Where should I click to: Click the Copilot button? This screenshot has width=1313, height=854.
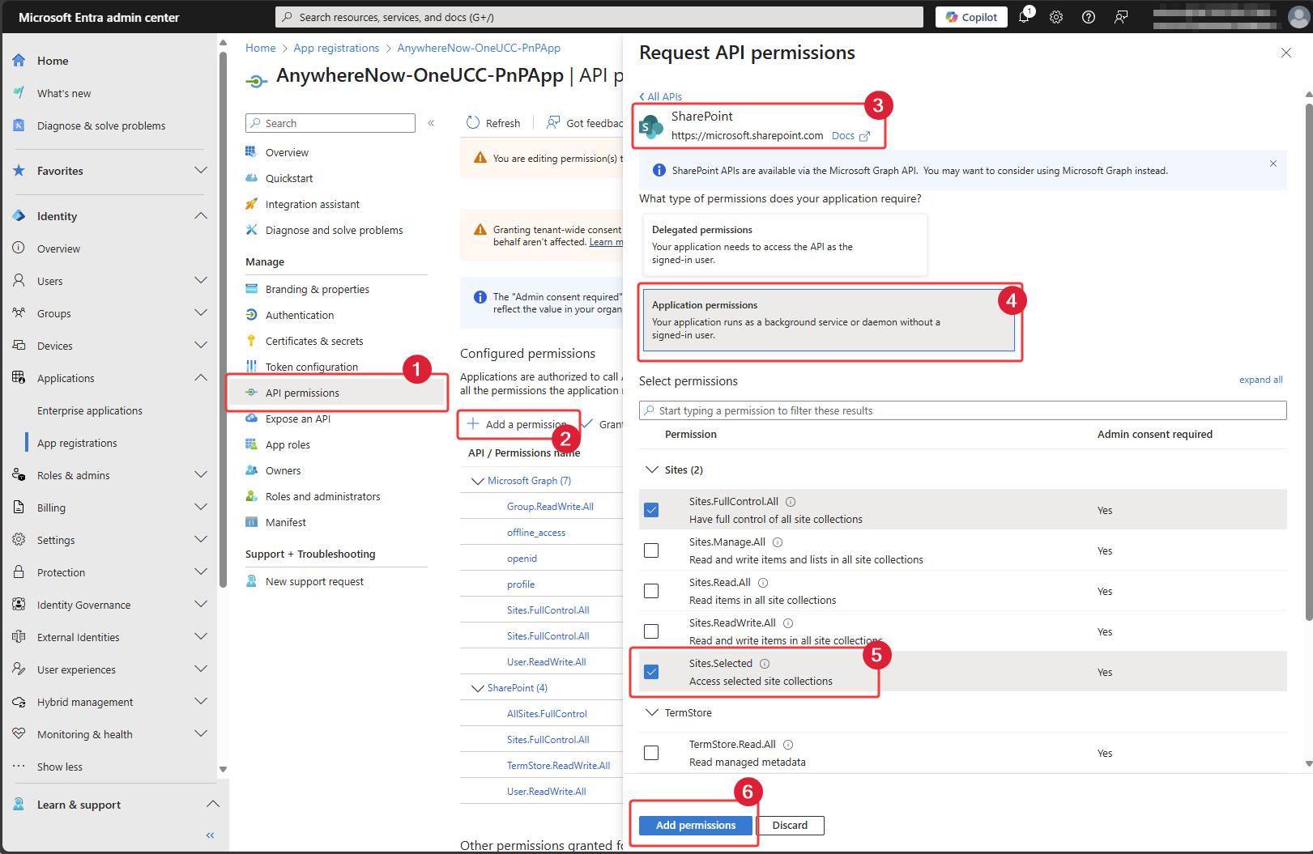[x=971, y=17]
